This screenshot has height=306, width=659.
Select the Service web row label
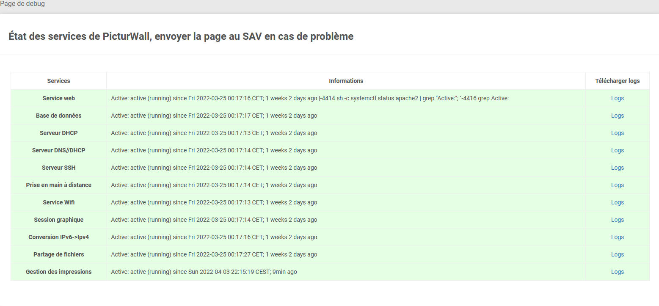(58, 98)
